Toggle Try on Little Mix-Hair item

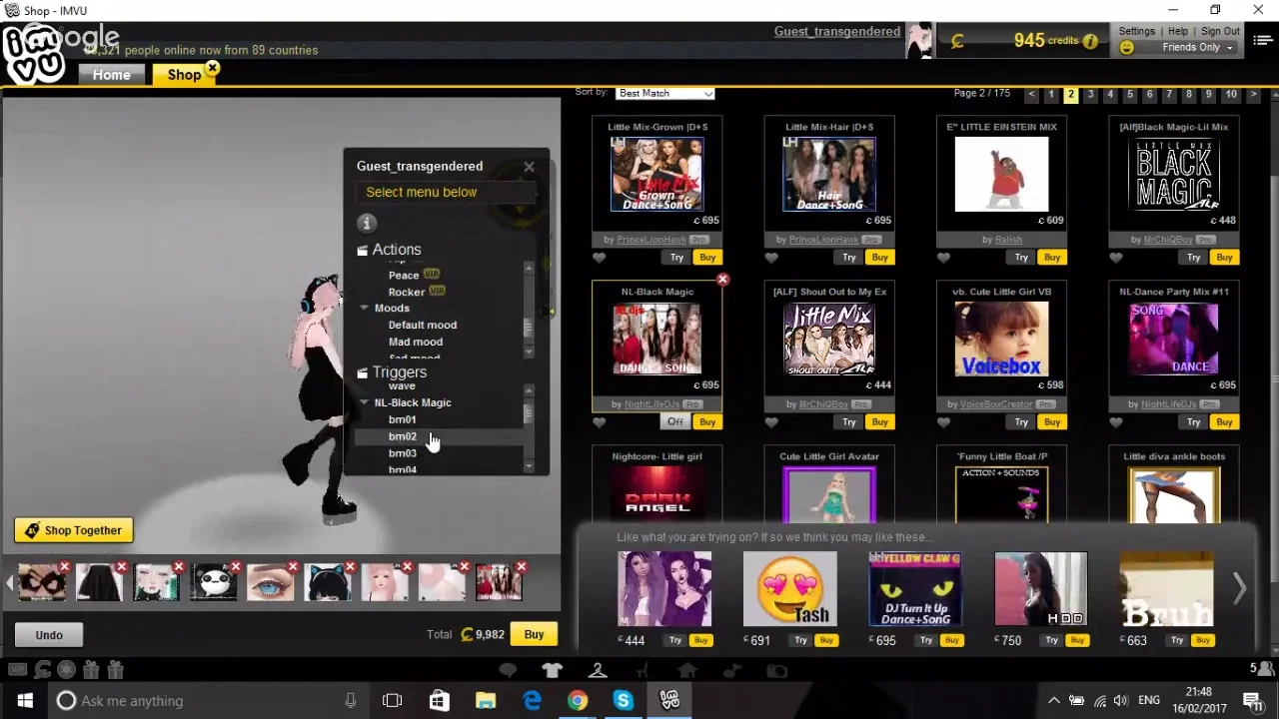[x=848, y=258]
